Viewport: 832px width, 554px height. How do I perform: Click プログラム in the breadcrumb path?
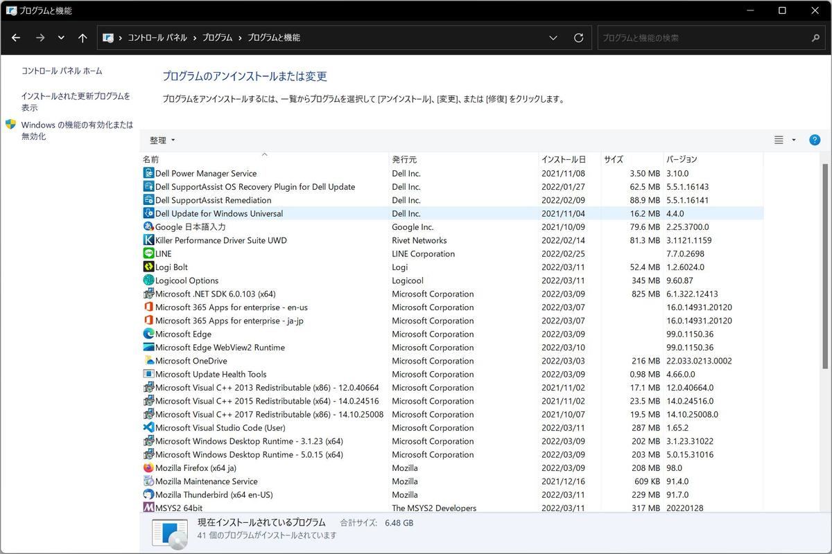(217, 38)
